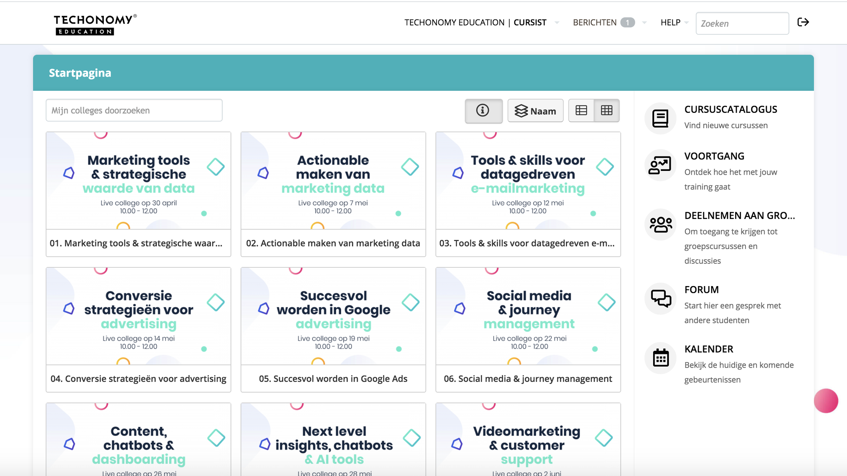Click the Naam sort layers icon
This screenshot has height=476, width=847.
[x=520, y=111]
